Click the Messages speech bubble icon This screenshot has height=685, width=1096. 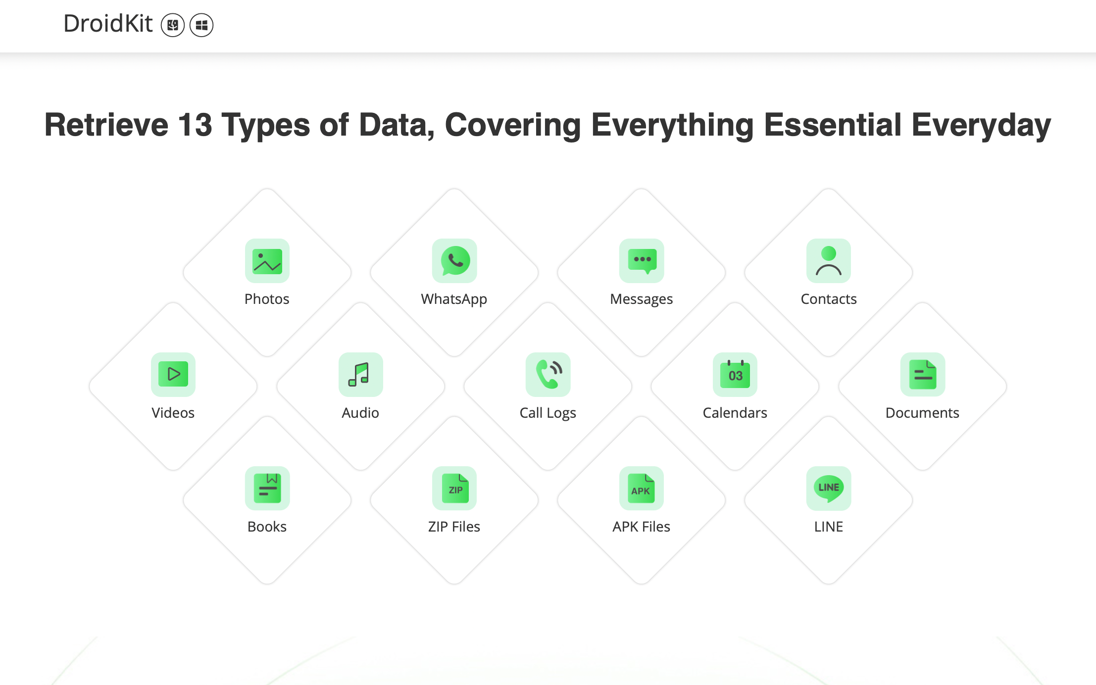click(x=642, y=261)
